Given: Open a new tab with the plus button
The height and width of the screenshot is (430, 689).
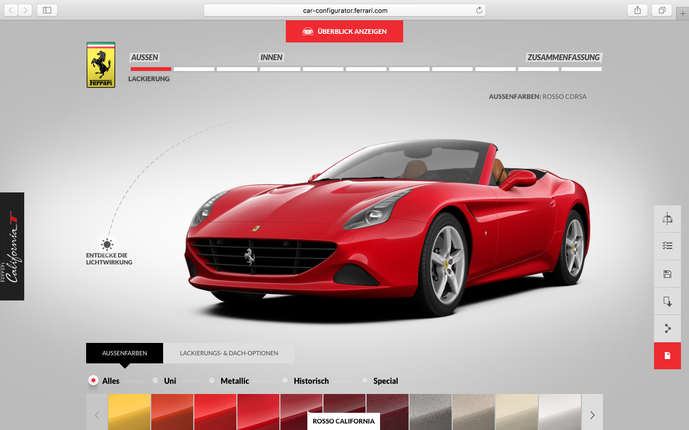Looking at the screenshot, I should click(683, 13).
